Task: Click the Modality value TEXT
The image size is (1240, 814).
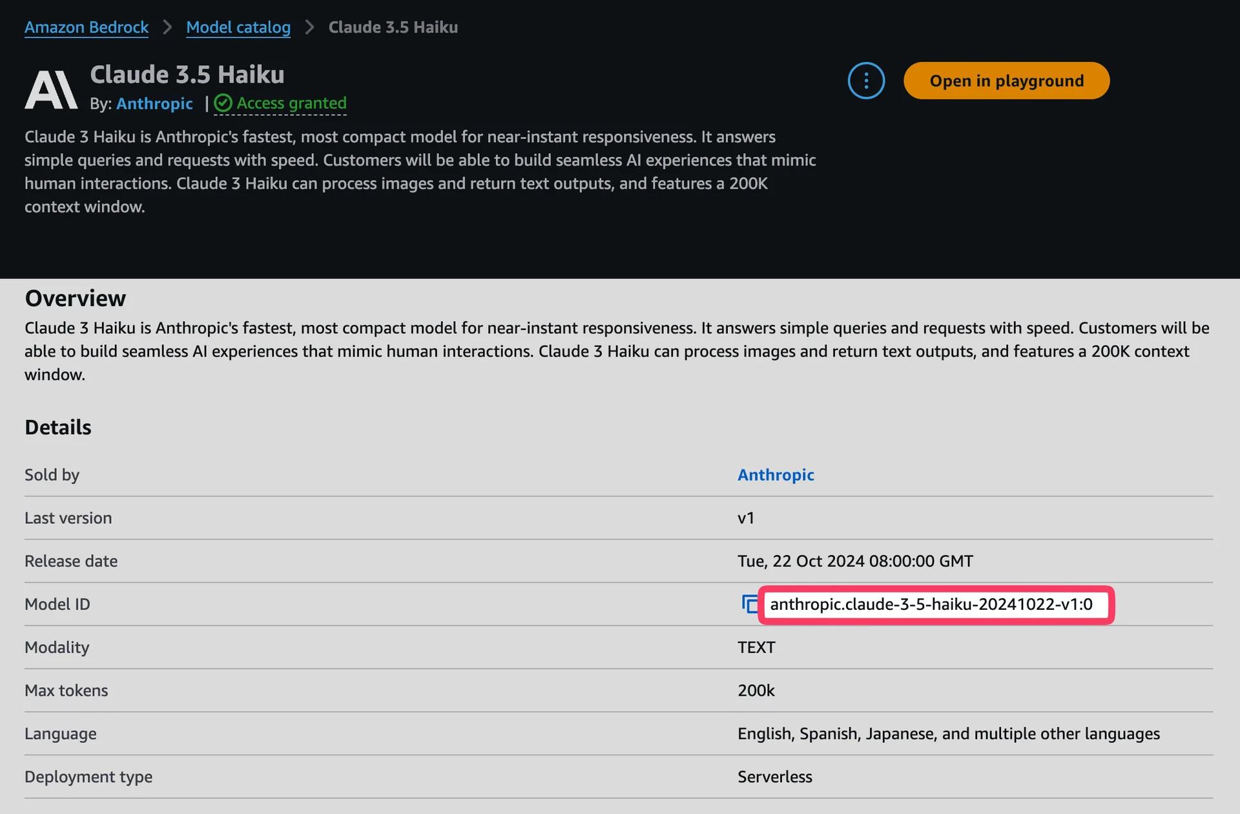Action: (756, 647)
